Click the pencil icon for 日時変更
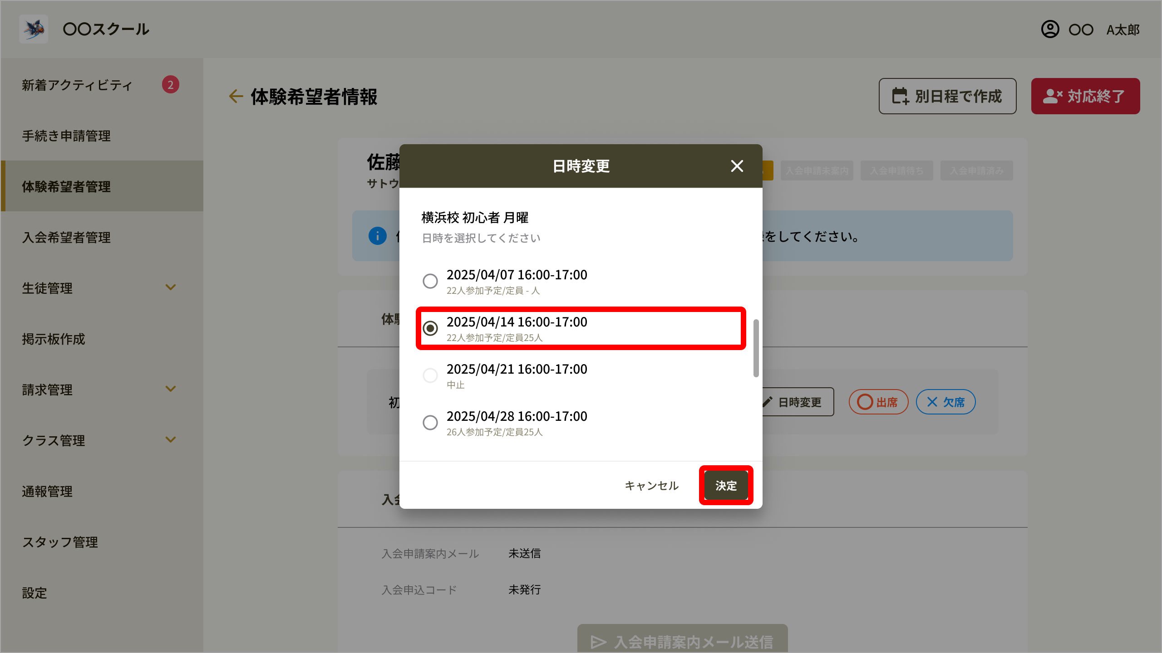Image resolution: width=1162 pixels, height=653 pixels. tap(767, 402)
